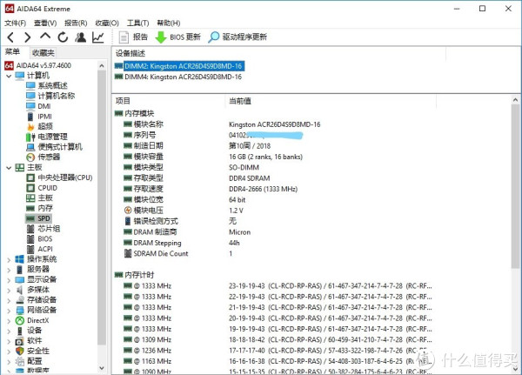
Task: Open the user management toolbar icon
Action: 80,37
